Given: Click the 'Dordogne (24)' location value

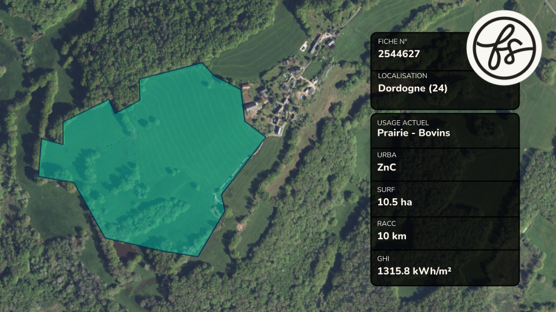Looking at the screenshot, I should (x=413, y=88).
